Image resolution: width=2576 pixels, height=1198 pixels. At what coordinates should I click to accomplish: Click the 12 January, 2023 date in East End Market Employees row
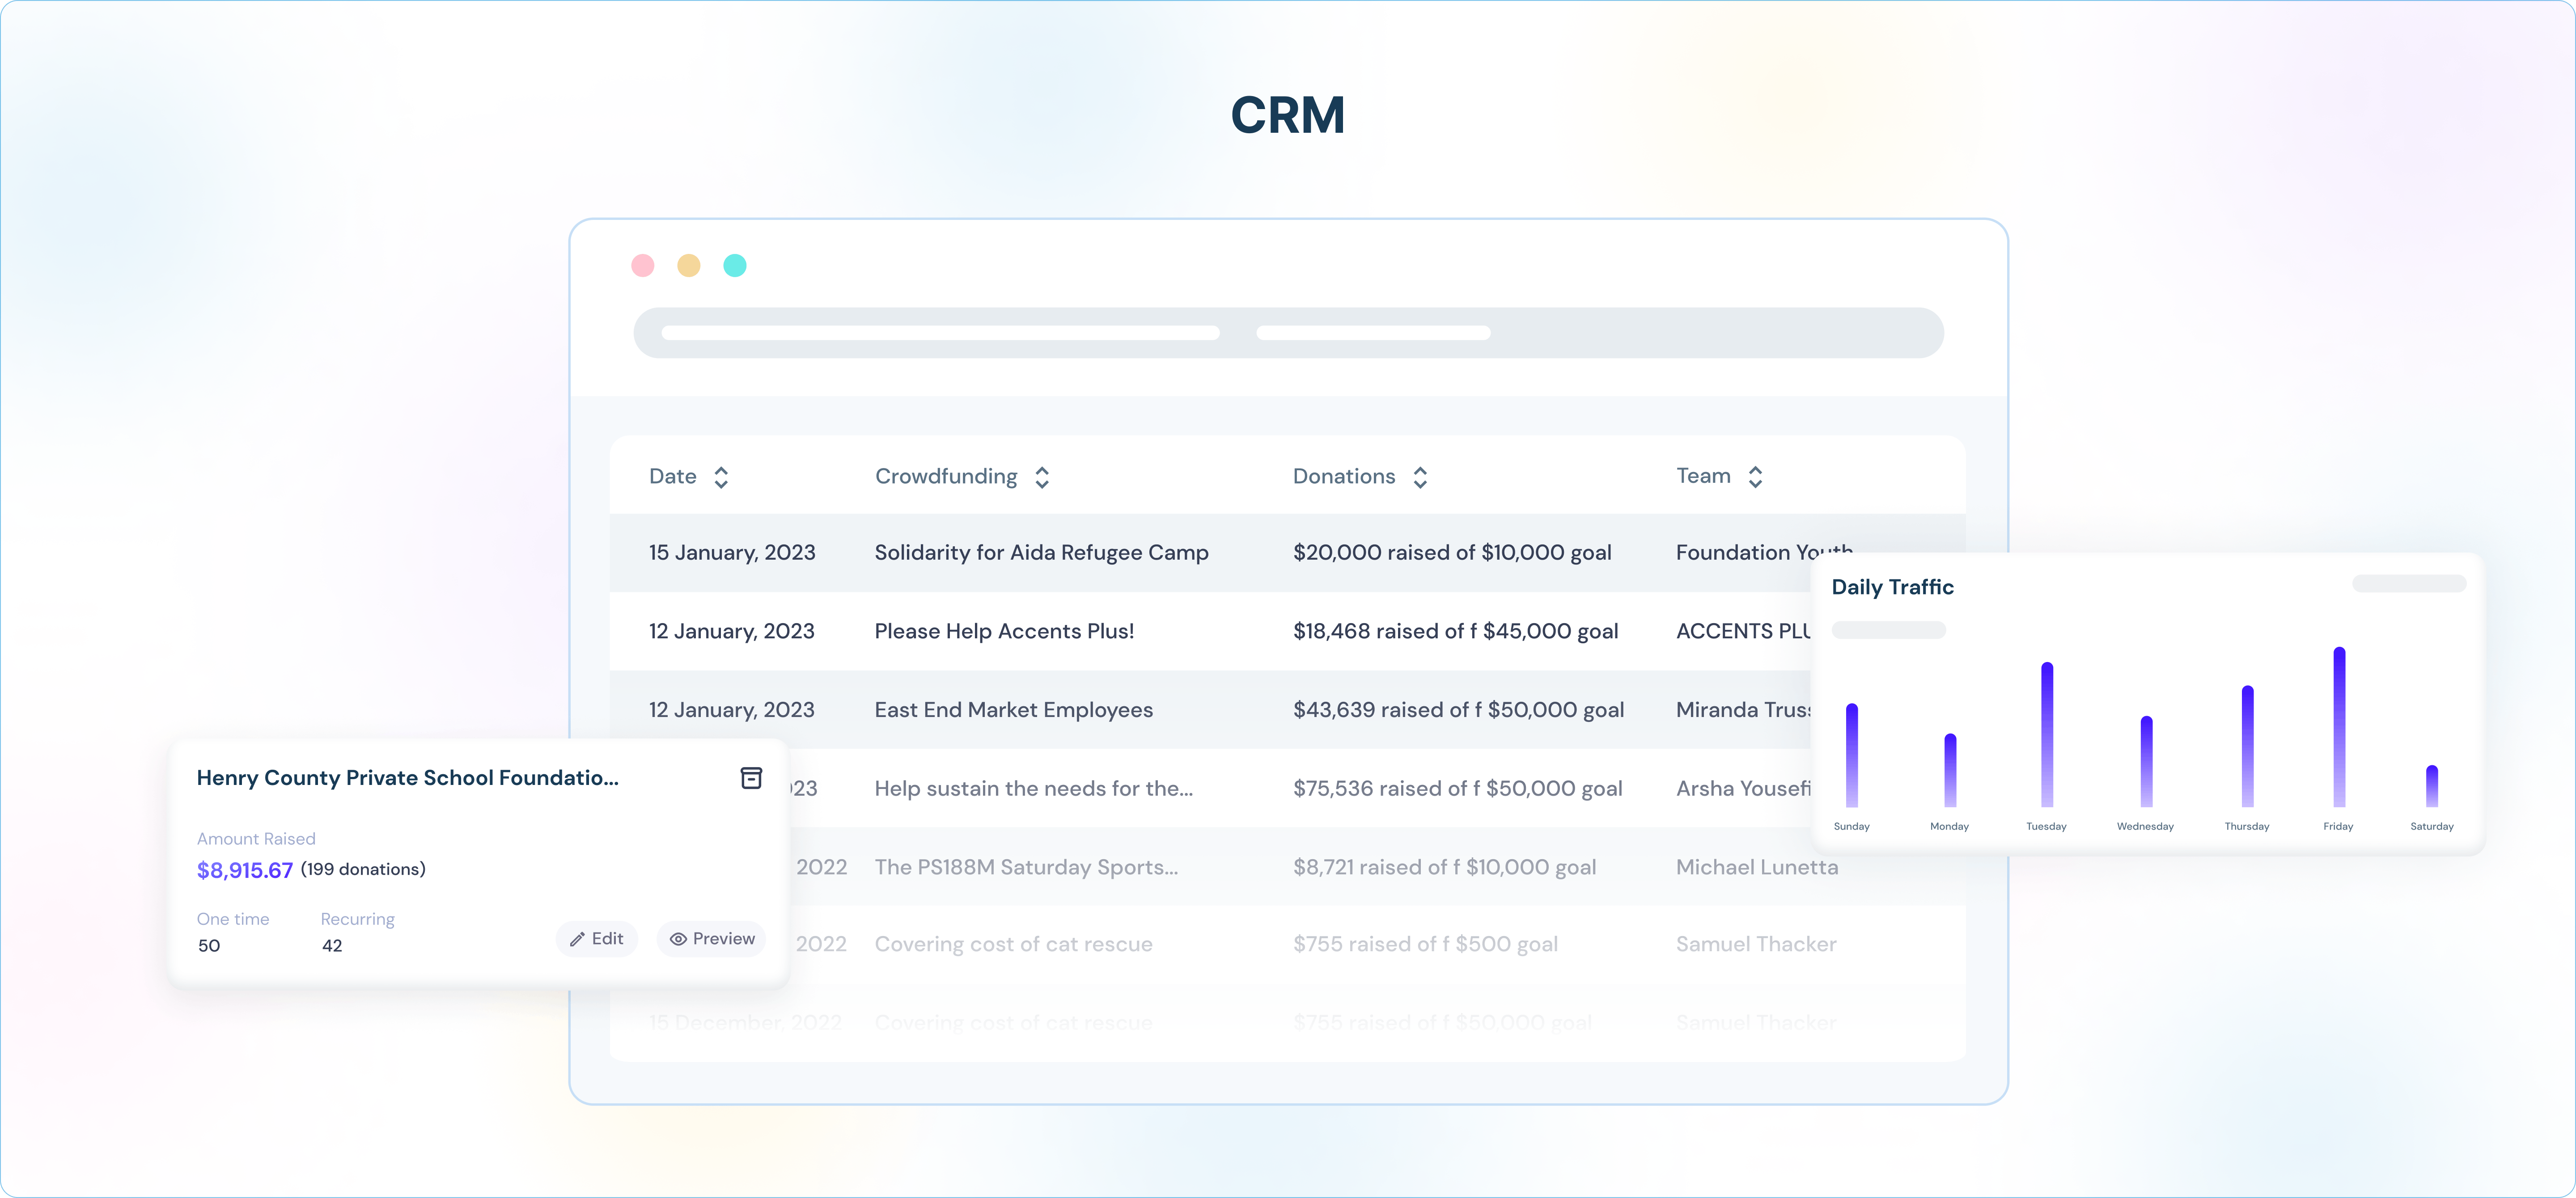(x=731, y=710)
